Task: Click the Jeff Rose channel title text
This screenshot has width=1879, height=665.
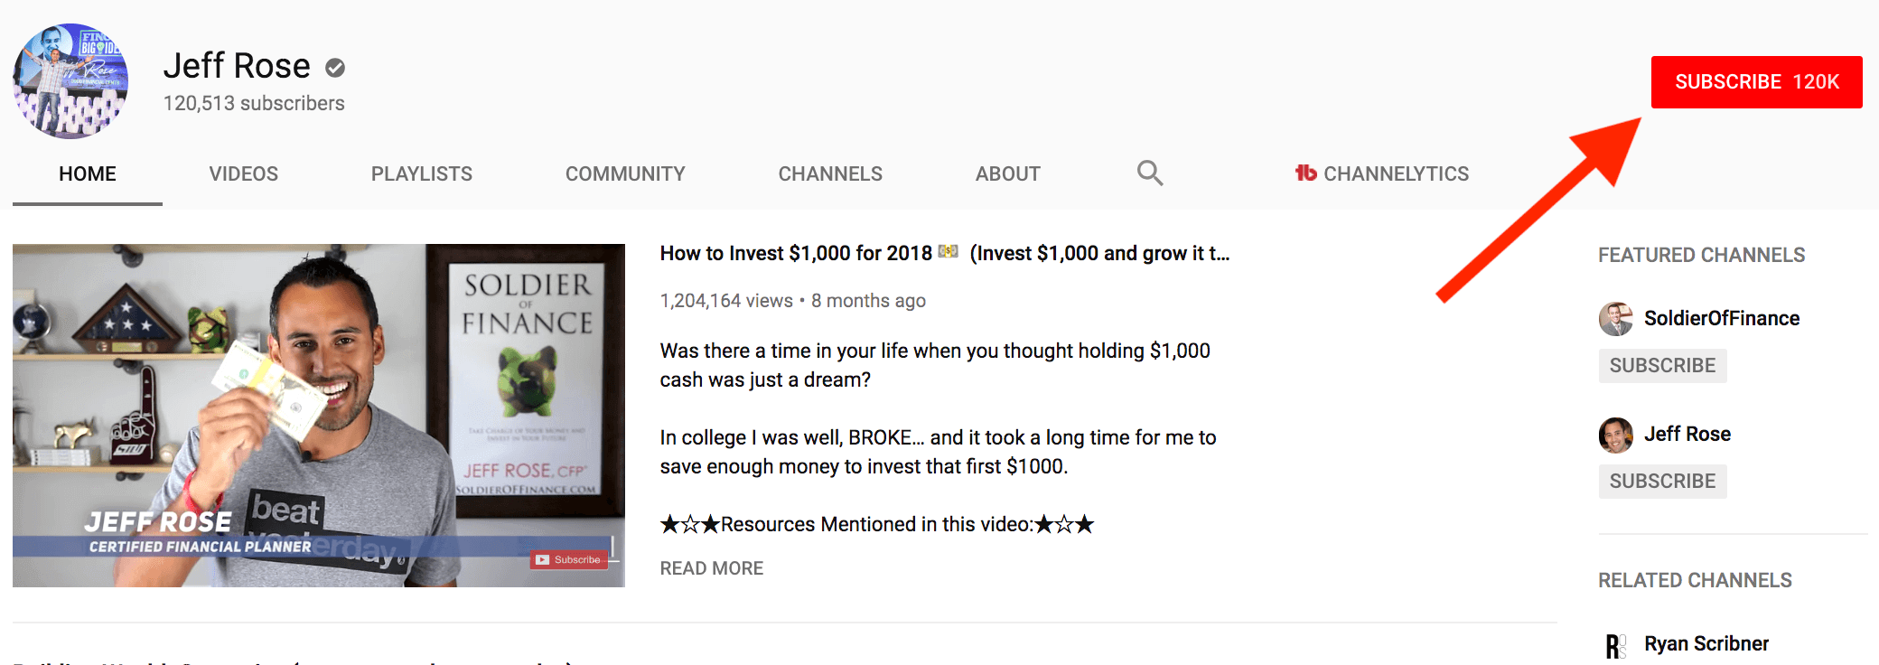Action: 237,66
